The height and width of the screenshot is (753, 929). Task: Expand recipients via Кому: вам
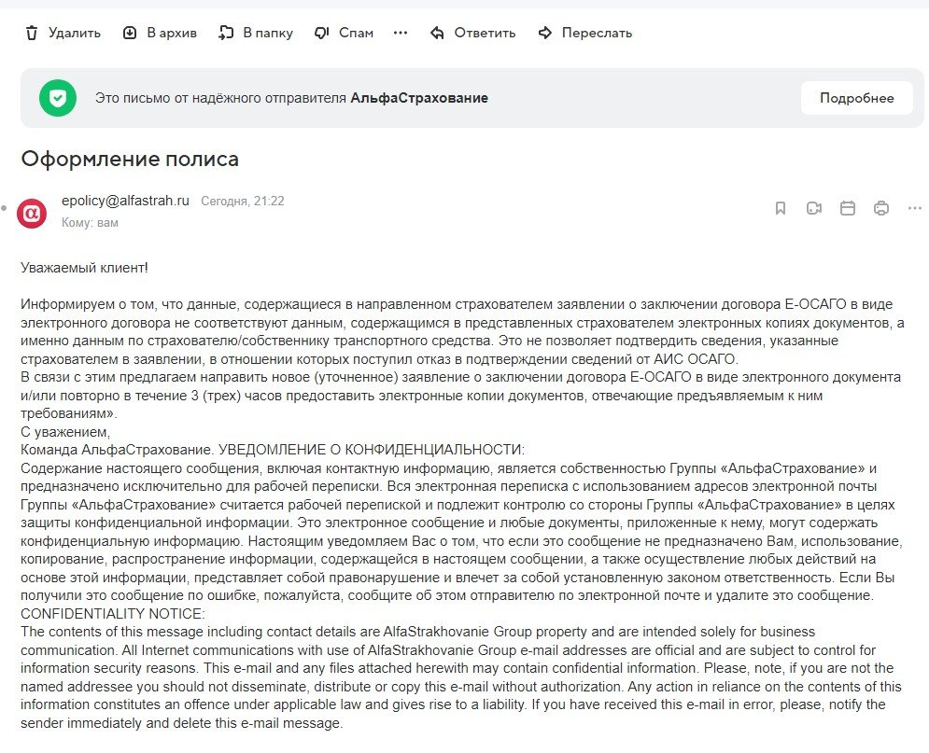tap(90, 223)
